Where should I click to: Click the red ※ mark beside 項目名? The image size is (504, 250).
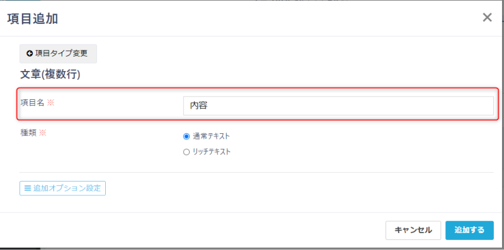coord(51,103)
